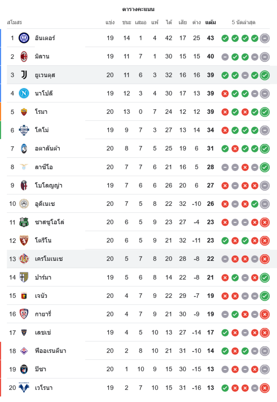Select the ปีซา table row
This screenshot has height=402, width=277.
click(x=138, y=369)
